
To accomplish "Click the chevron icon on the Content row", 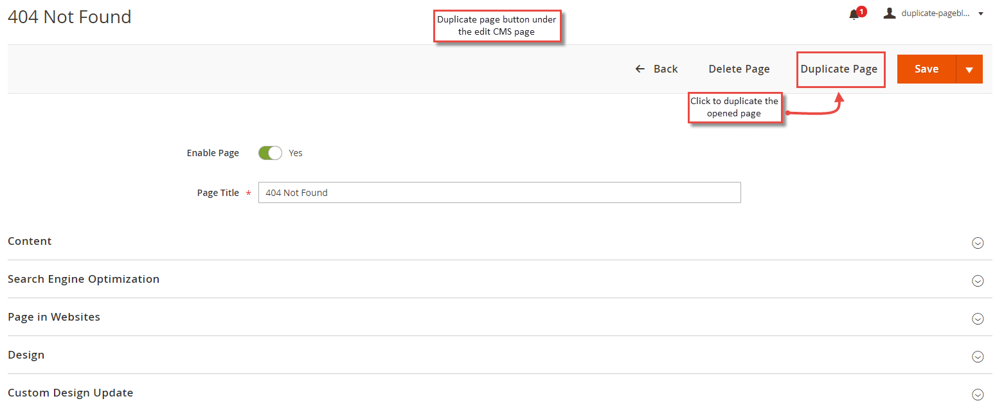I will pyautogui.click(x=978, y=243).
